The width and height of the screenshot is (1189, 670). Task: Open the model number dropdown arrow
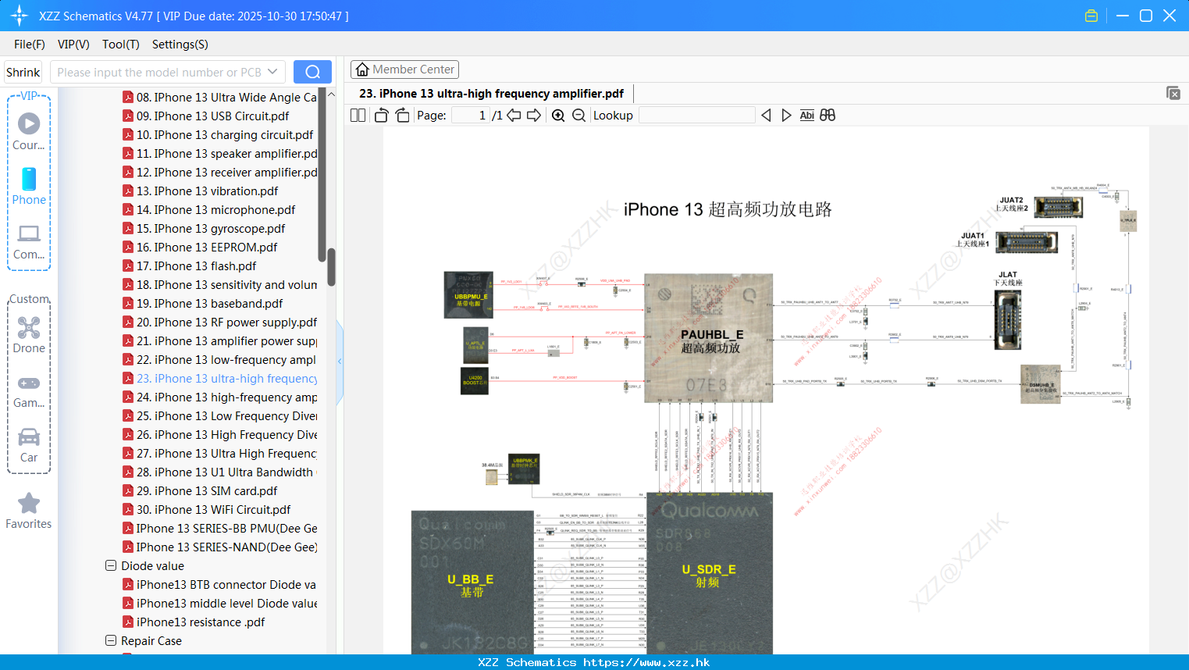click(272, 72)
